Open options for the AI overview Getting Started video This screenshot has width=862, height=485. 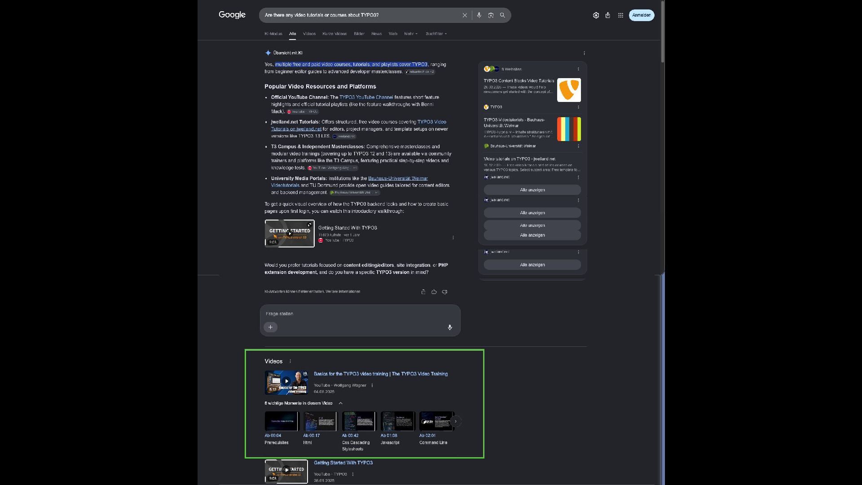pos(453,238)
